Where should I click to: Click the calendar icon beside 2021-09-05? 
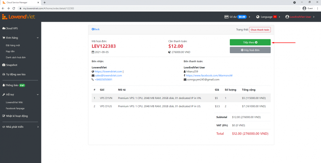(93, 52)
